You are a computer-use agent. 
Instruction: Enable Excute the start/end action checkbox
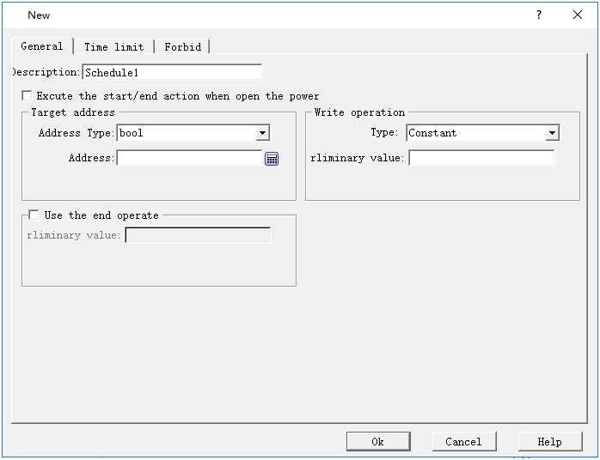pos(27,96)
